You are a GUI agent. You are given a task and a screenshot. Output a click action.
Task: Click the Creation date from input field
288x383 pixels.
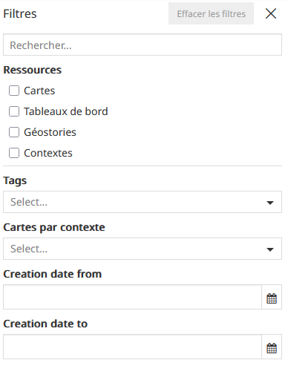tap(132, 297)
